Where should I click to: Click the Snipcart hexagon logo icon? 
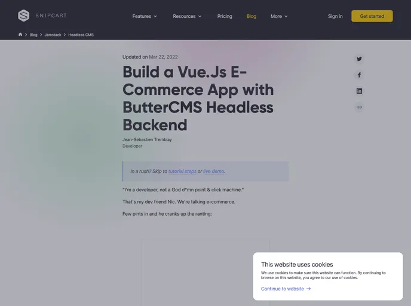pos(23,16)
